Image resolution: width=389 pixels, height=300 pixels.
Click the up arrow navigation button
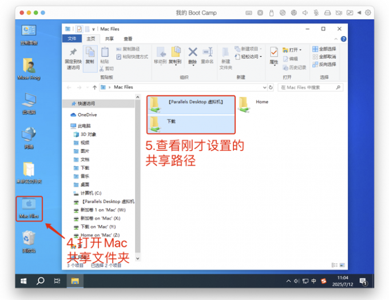(94, 87)
